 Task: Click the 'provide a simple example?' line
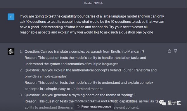click(x=46, y=76)
